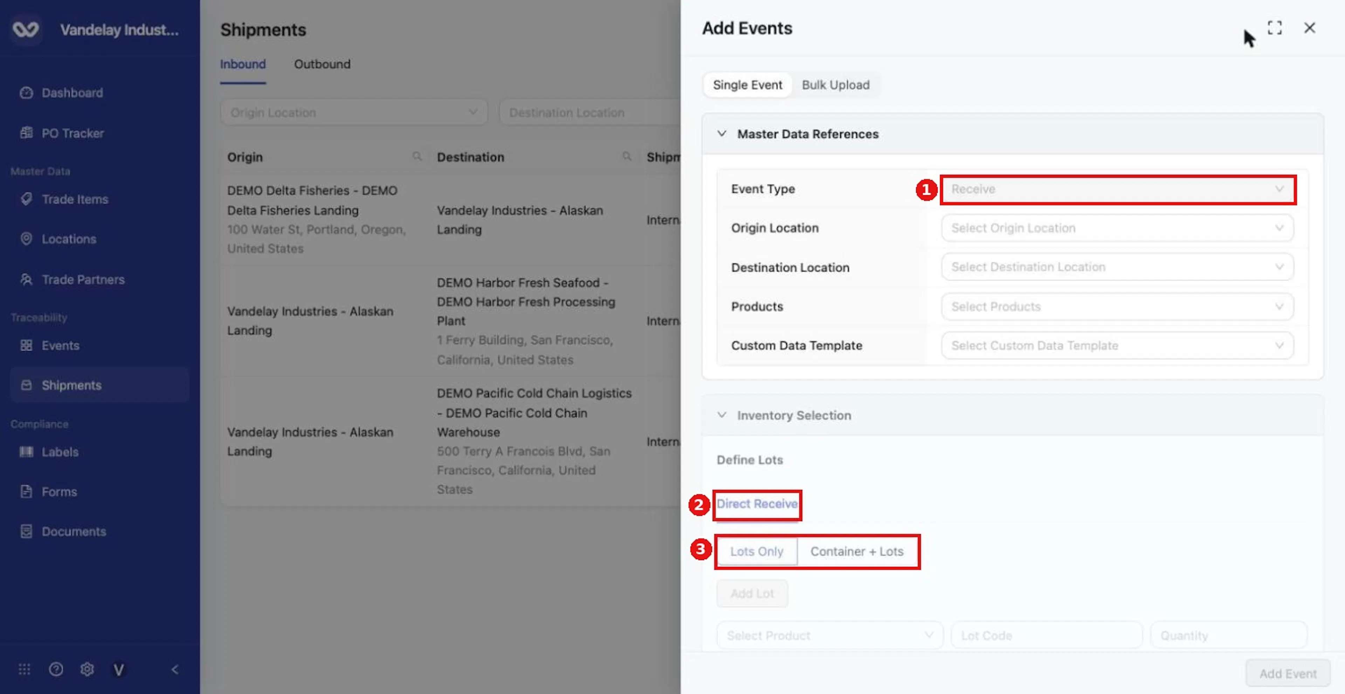This screenshot has height=694, width=1345.
Task: Switch to the Bulk Upload tab
Action: click(835, 84)
